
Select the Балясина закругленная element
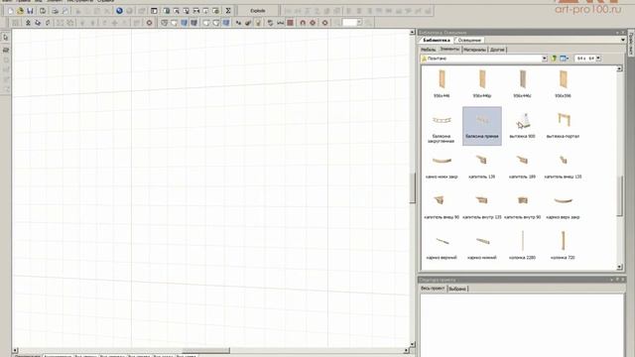pyautogui.click(x=442, y=126)
